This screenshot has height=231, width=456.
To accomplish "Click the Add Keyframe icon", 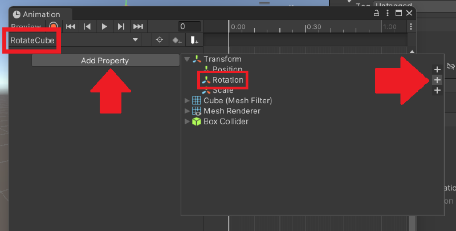I will click(177, 40).
